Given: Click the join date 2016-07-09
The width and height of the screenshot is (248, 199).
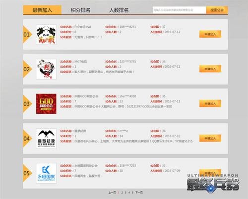Looking at the screenshot, I should coord(172,171).
